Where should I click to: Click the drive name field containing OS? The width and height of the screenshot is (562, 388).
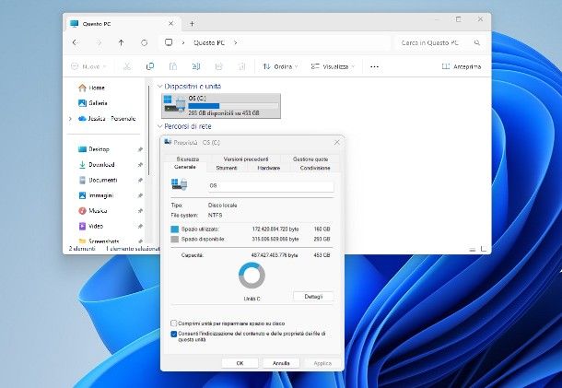(271, 186)
